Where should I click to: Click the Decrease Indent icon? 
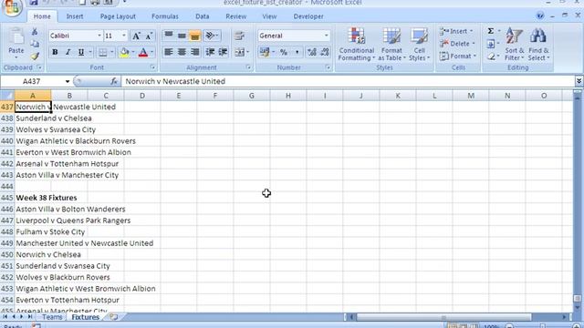pyautogui.click(x=210, y=52)
